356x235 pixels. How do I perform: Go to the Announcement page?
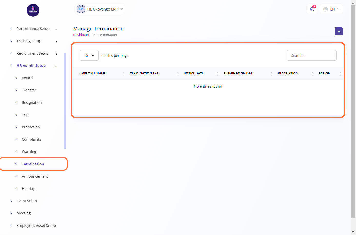[x=35, y=176]
